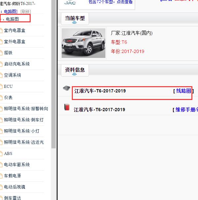
Task: Click the 车型:T6 text
Action: tap(119, 42)
